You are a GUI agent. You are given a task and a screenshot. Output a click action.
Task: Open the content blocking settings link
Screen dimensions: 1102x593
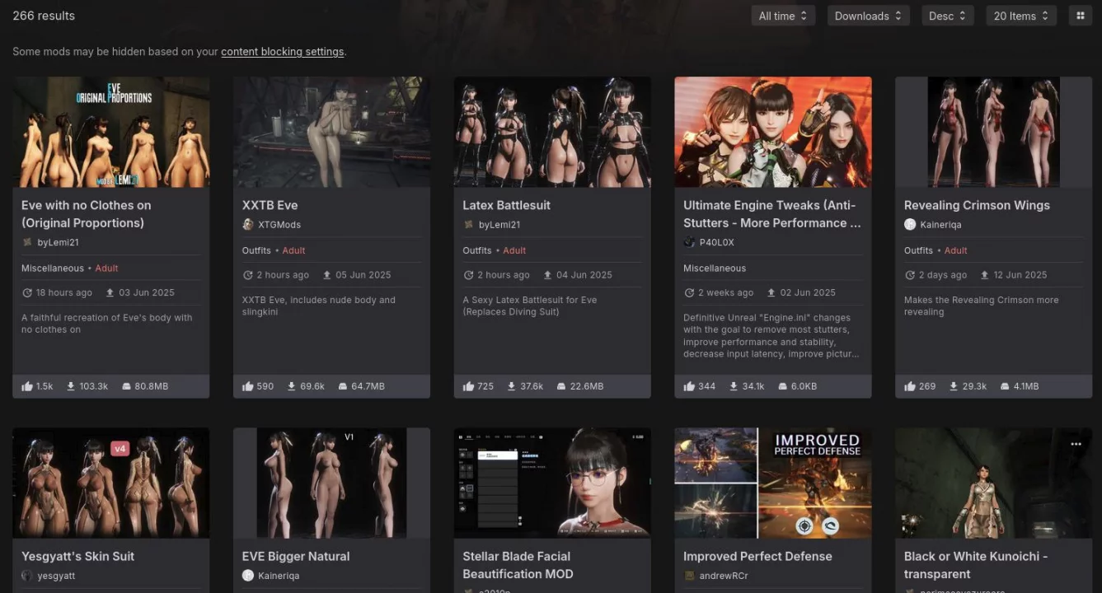click(282, 52)
